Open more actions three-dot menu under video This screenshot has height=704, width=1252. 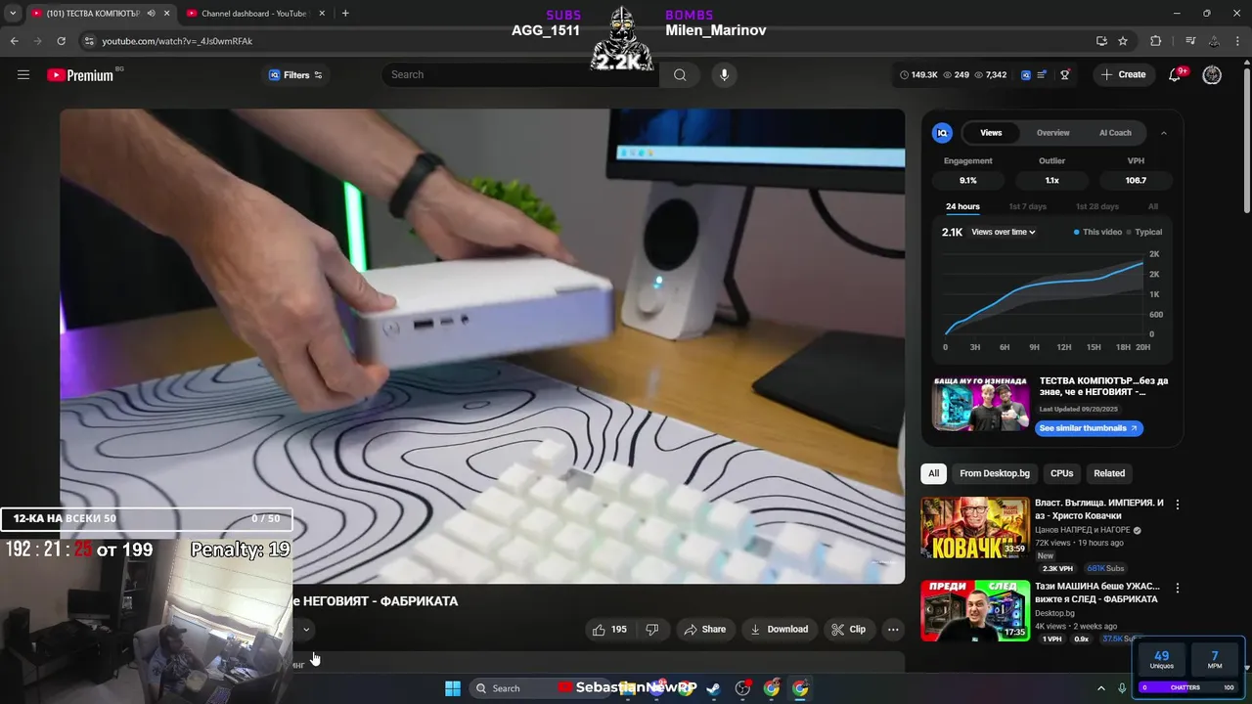coord(893,629)
